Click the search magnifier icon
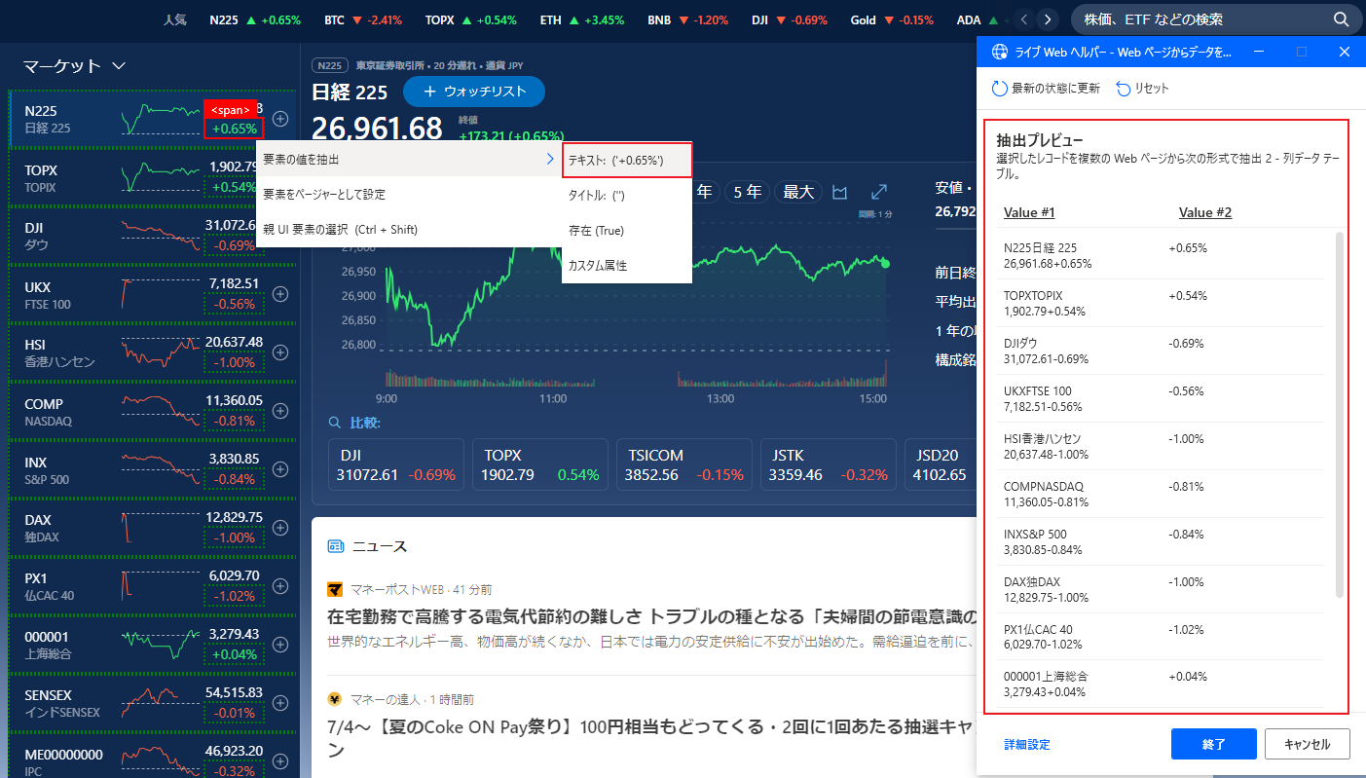Screen dimensions: 1366x778 pos(1341,19)
